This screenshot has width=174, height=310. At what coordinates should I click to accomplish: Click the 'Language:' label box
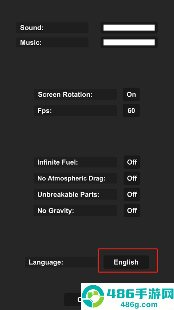pyautogui.click(x=61, y=262)
